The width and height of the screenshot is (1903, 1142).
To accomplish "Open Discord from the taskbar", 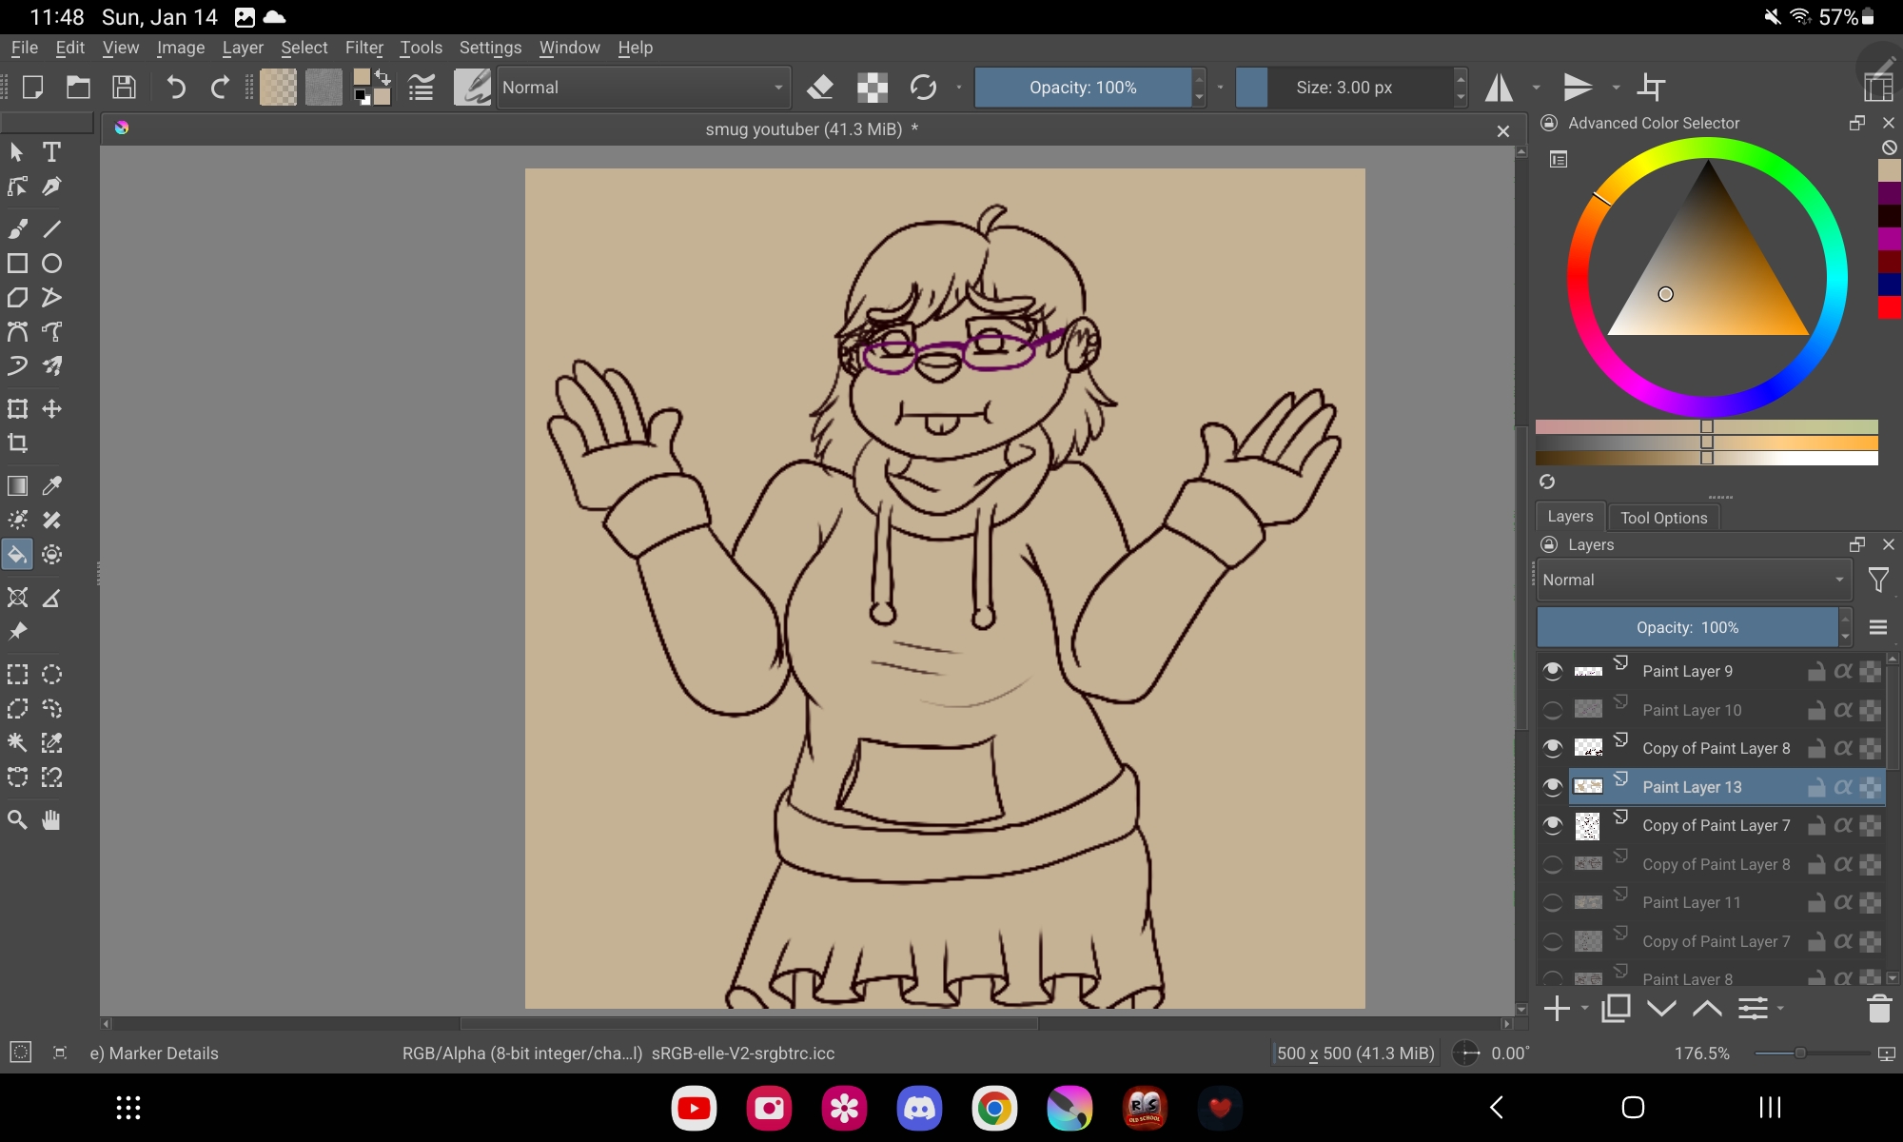I will pos(919,1108).
